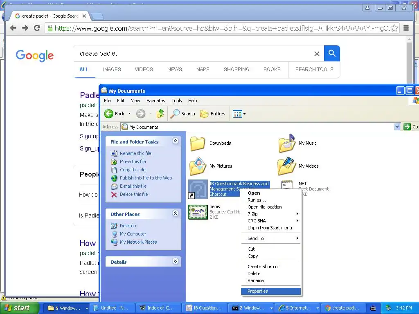
Task: Open Untitled Notepad taskbar button
Action: 112,308
